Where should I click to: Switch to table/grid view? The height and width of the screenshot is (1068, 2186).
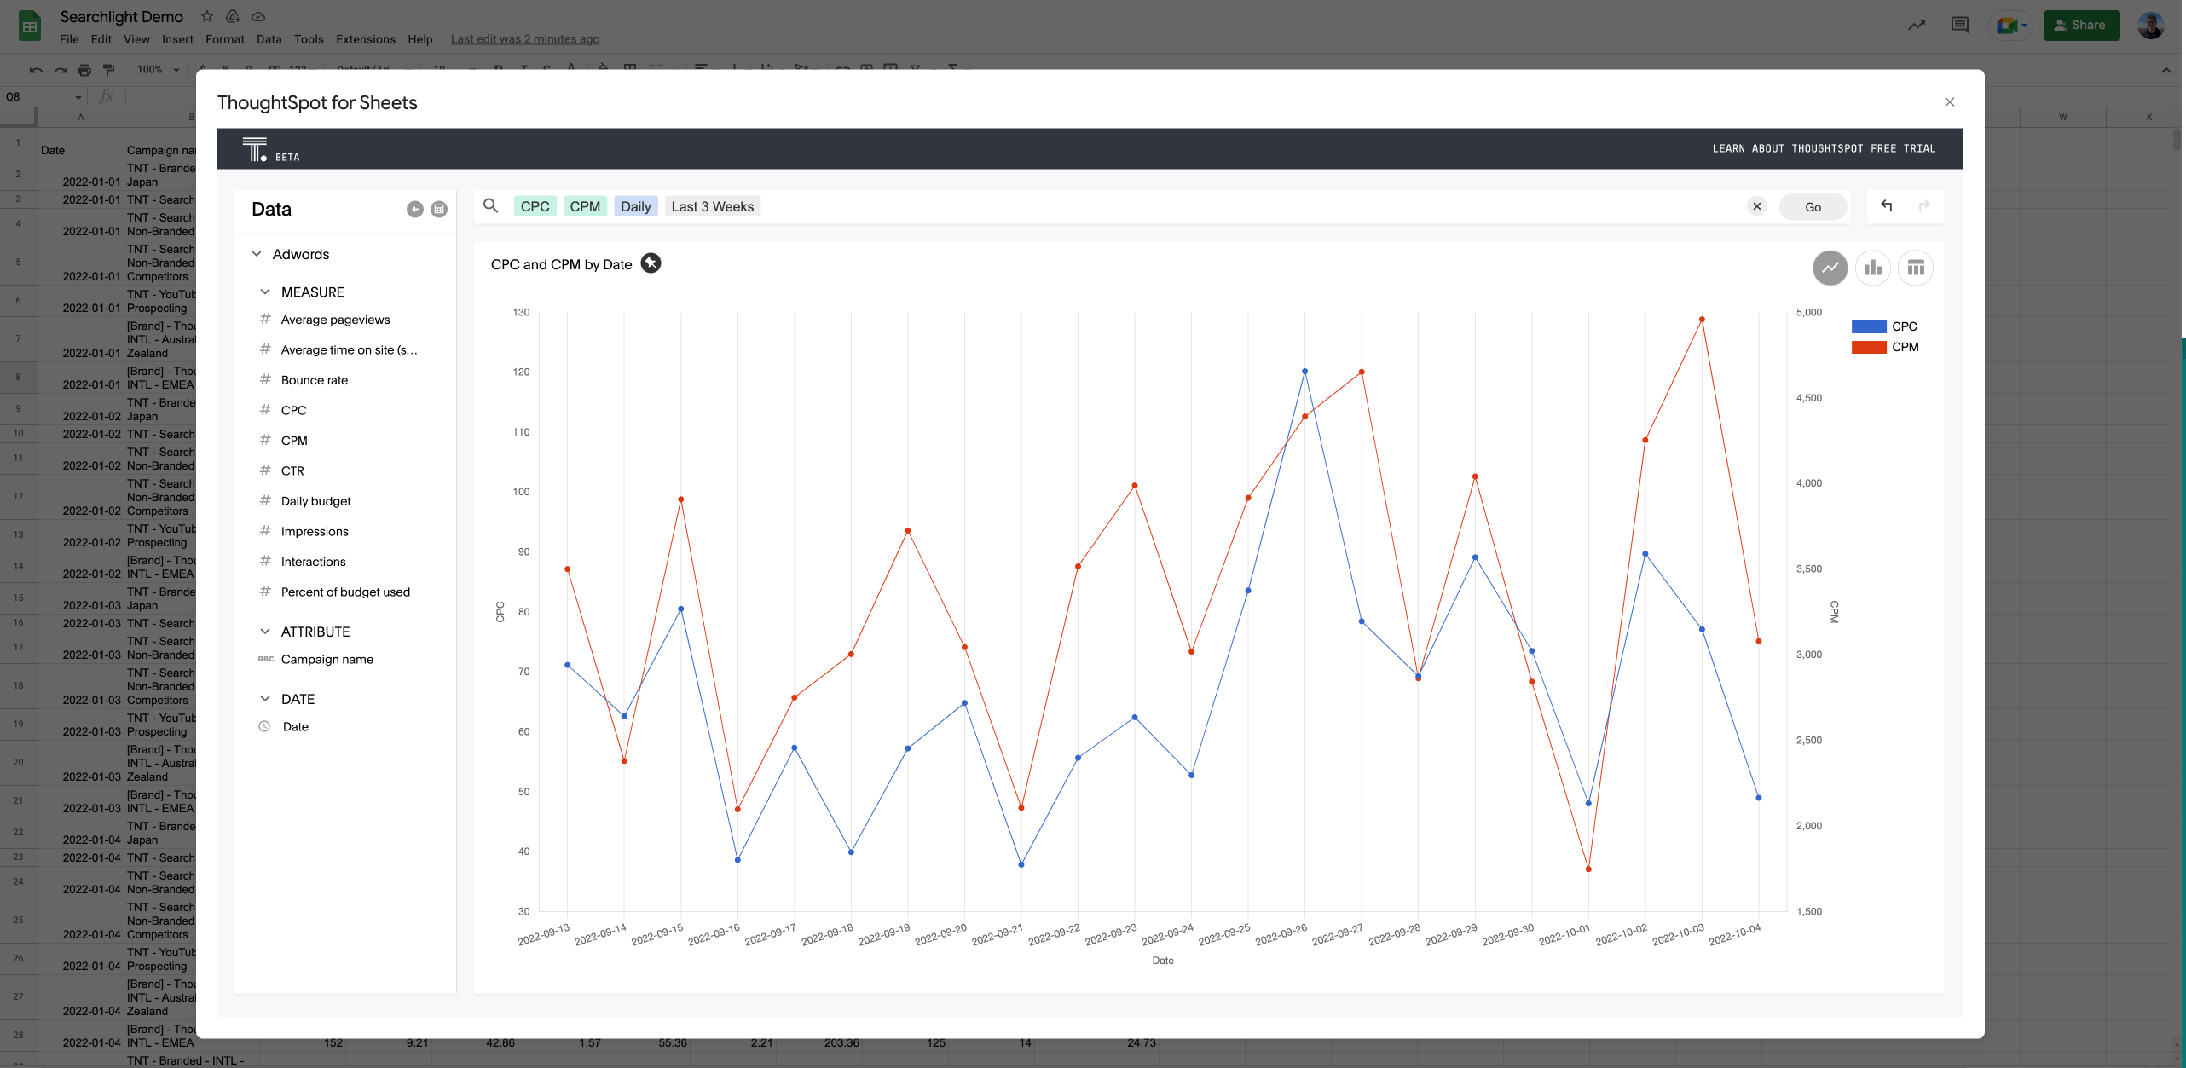[1916, 268]
